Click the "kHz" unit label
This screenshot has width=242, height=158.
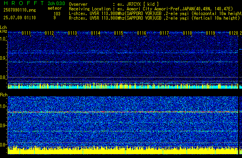pyautogui.click(x=3, y=31)
